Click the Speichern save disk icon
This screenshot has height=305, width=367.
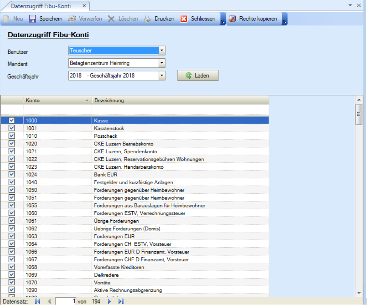pos(32,19)
